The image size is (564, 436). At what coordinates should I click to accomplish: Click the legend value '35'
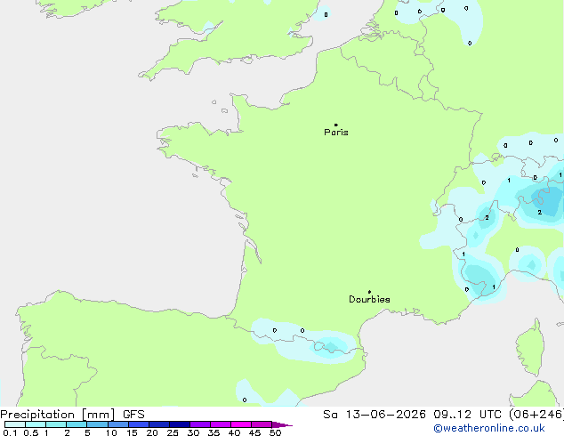point(214,432)
